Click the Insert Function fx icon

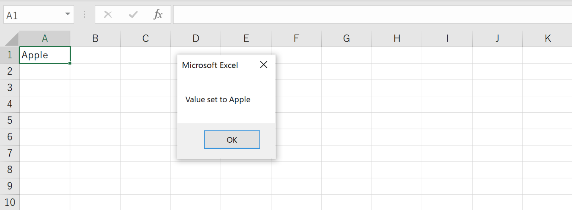coord(158,14)
